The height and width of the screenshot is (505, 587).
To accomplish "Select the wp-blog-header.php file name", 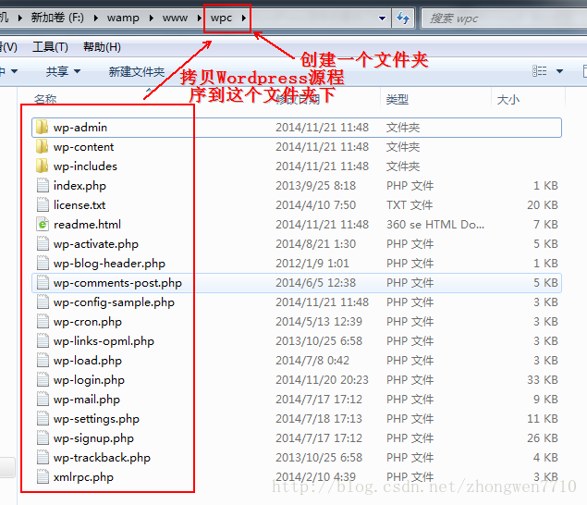I will pos(109,264).
